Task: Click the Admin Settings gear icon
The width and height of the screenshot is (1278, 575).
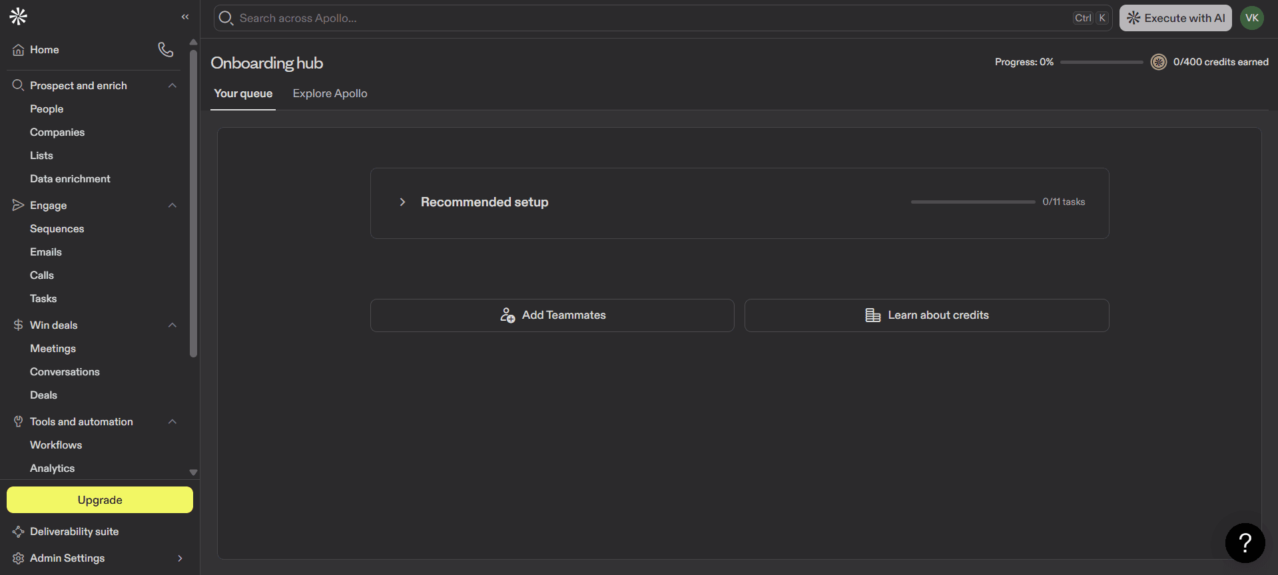Action: coord(18,558)
